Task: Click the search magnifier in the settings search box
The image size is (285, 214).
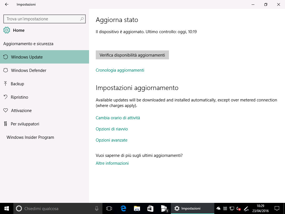Action: (x=82, y=19)
